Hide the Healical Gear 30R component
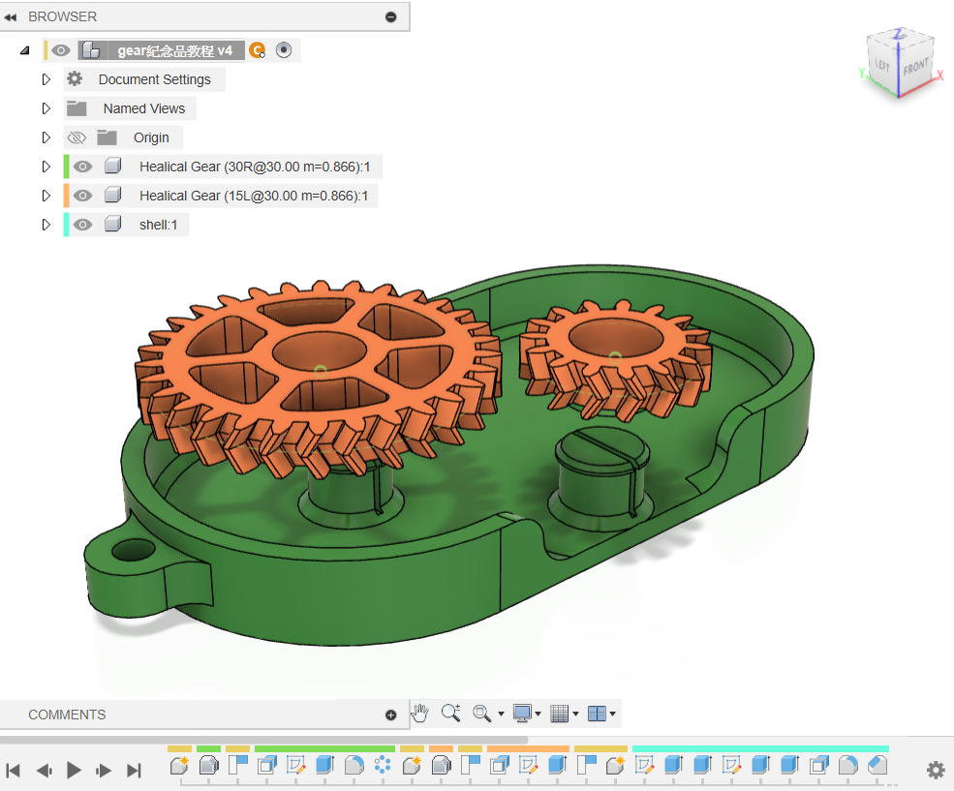Screen dimensions: 954x791 pos(83,167)
